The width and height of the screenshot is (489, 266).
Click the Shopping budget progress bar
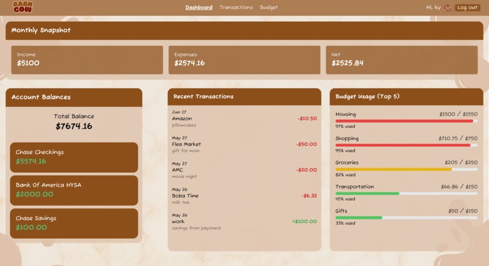point(406,145)
